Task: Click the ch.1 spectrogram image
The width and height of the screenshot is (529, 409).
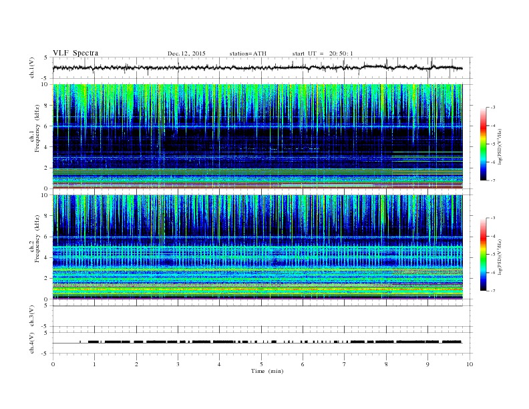Action: [x=257, y=136]
